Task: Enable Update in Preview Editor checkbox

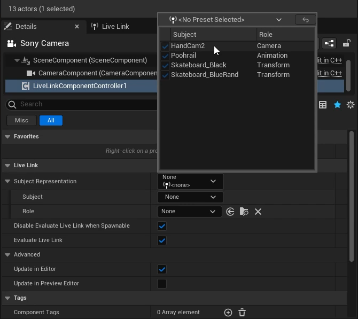Action: coord(162,284)
